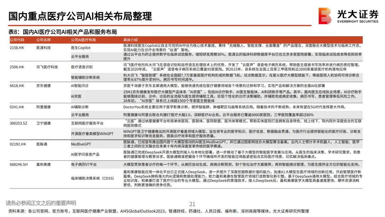Select stock code 02192.HK
Screen dimensions: 385x217
[x=18, y=144]
